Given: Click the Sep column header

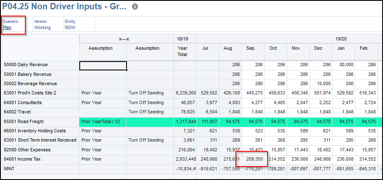Looking at the screenshot, I should coord(253,51).
